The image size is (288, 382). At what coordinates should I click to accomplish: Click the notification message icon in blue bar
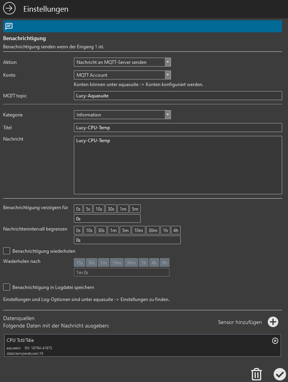click(9, 26)
